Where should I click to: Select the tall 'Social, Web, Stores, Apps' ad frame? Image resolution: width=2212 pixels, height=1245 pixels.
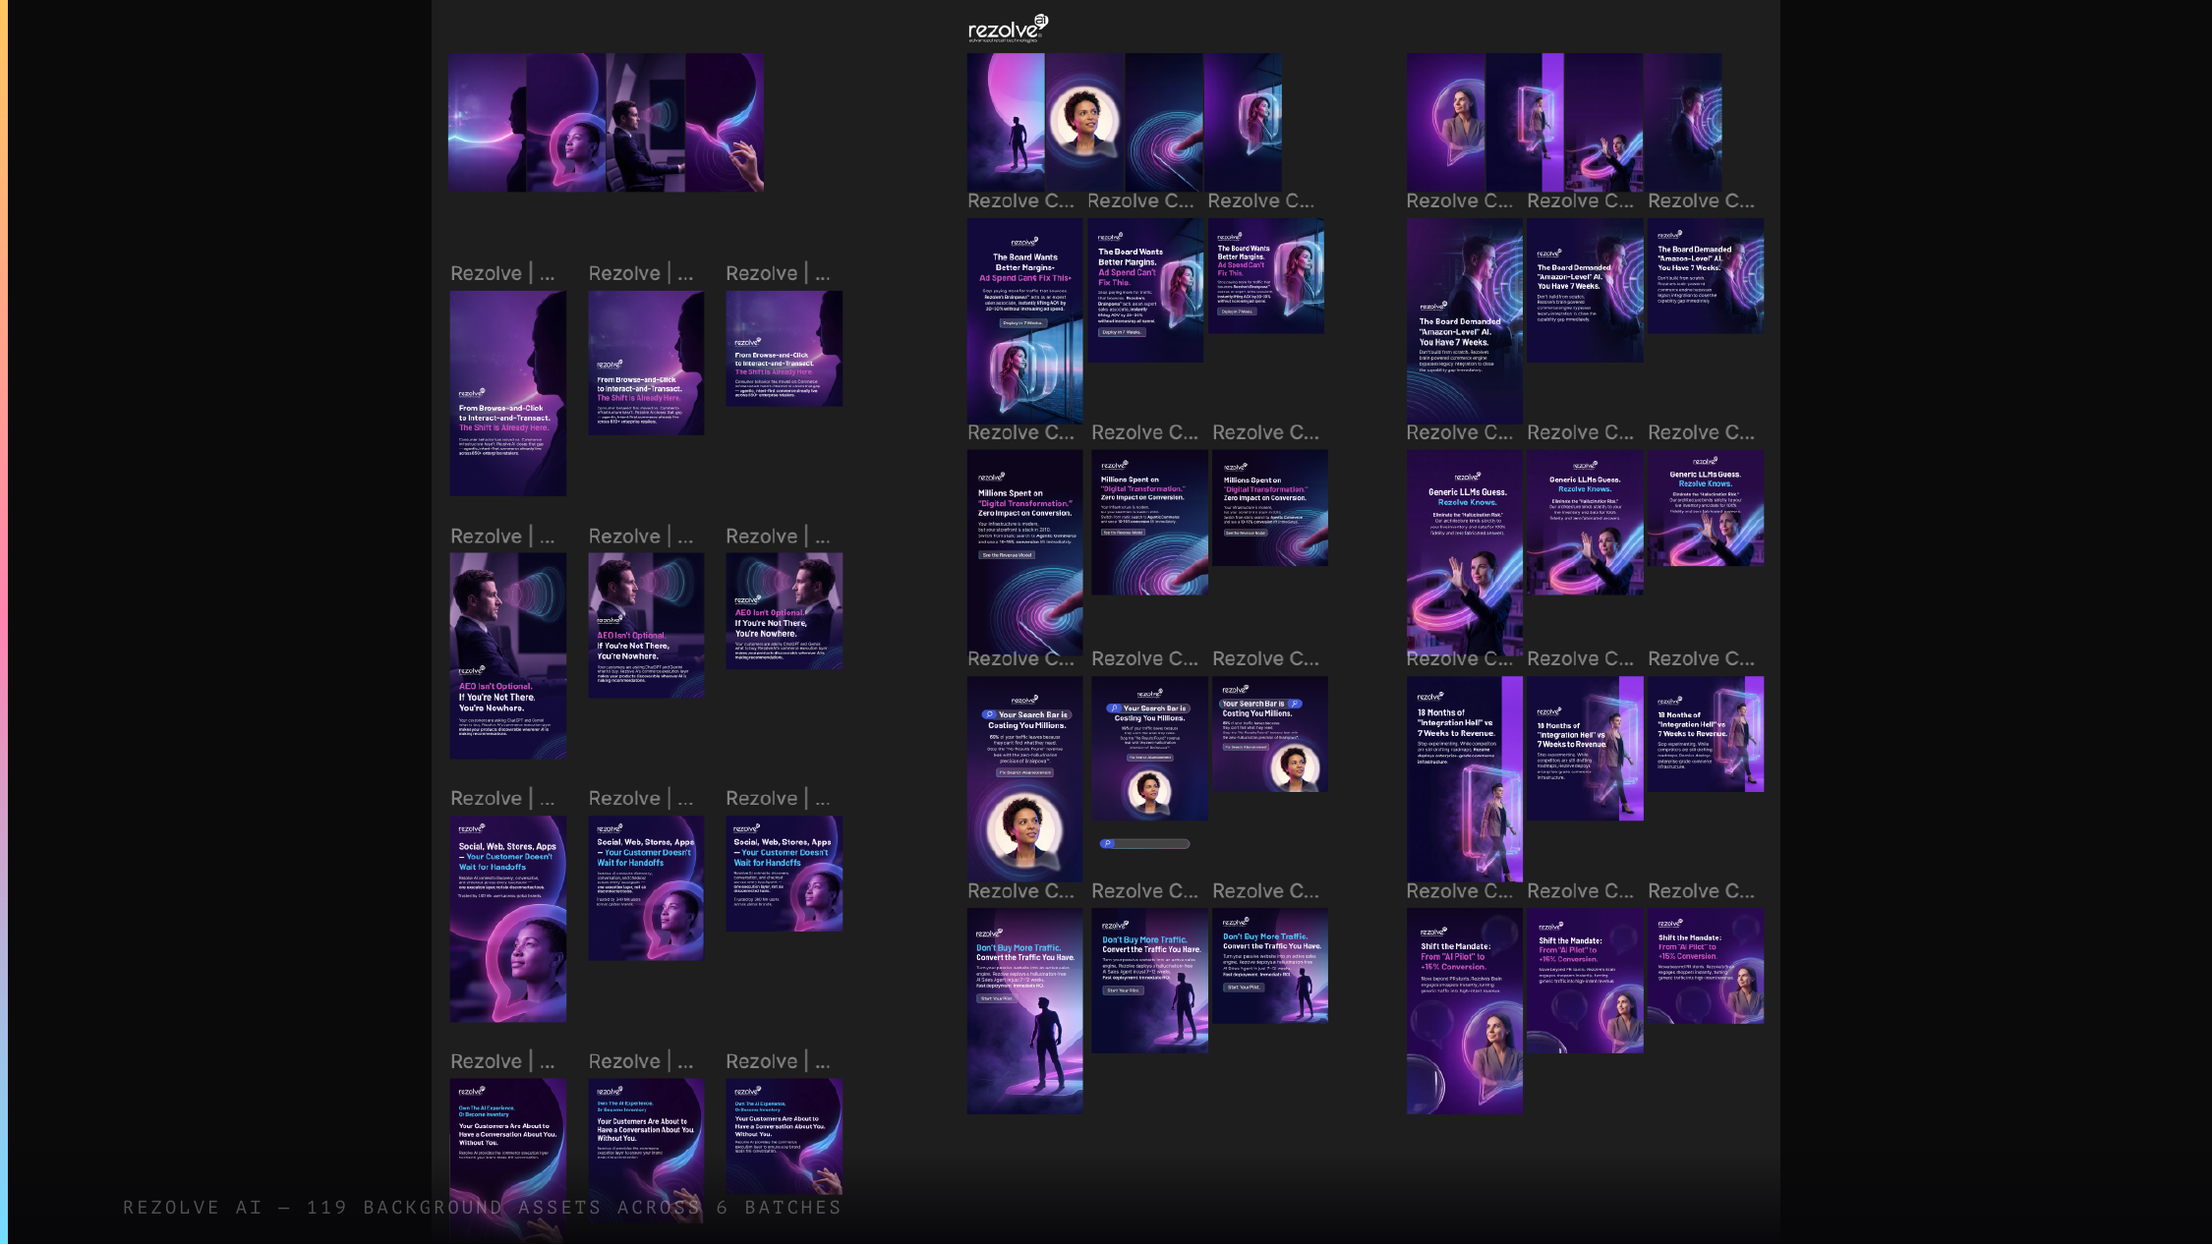tap(508, 919)
